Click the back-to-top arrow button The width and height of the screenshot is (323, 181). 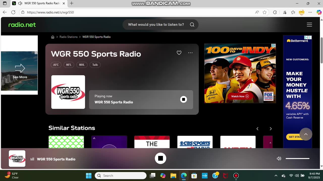click(x=306, y=134)
